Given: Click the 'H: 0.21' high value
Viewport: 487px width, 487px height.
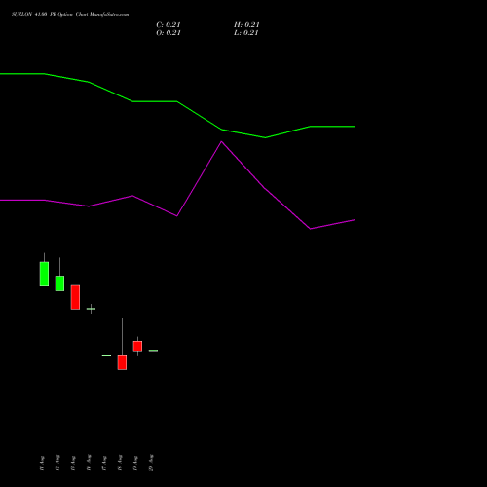Looking at the screenshot, I should coord(246,25).
